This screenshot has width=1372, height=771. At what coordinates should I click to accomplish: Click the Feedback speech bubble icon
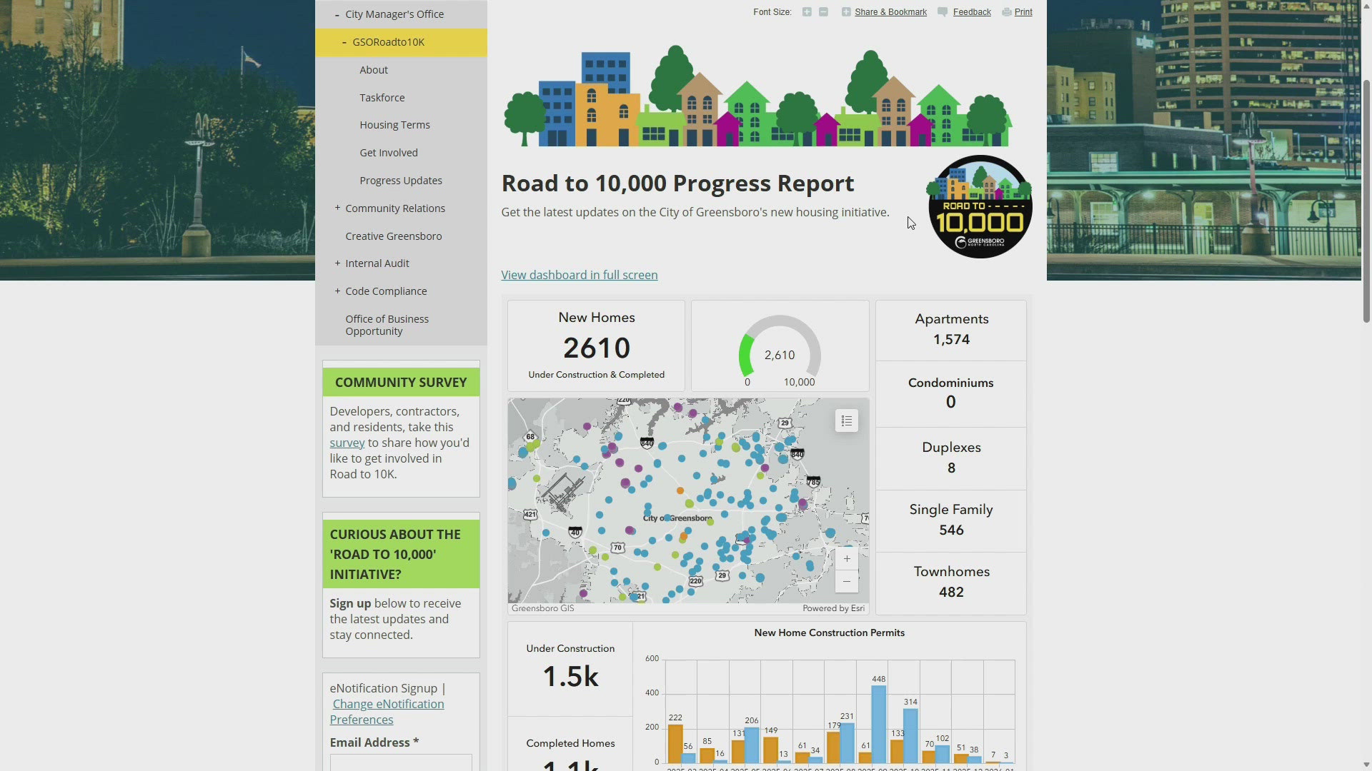click(943, 12)
